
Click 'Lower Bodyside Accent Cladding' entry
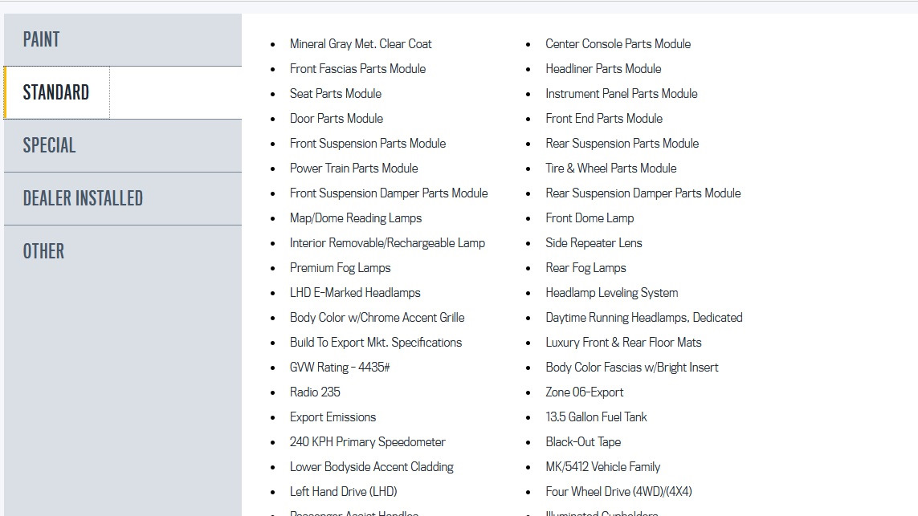point(372,467)
